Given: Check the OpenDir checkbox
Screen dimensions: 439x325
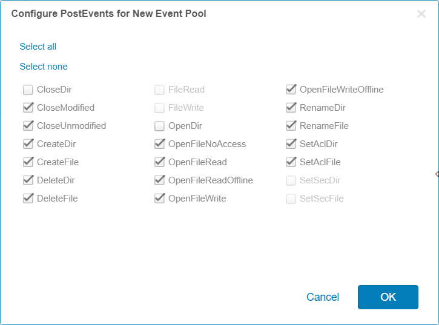Looking at the screenshot, I should pyautogui.click(x=159, y=126).
